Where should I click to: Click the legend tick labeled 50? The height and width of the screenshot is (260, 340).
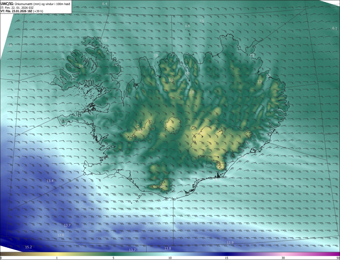click(338, 258)
